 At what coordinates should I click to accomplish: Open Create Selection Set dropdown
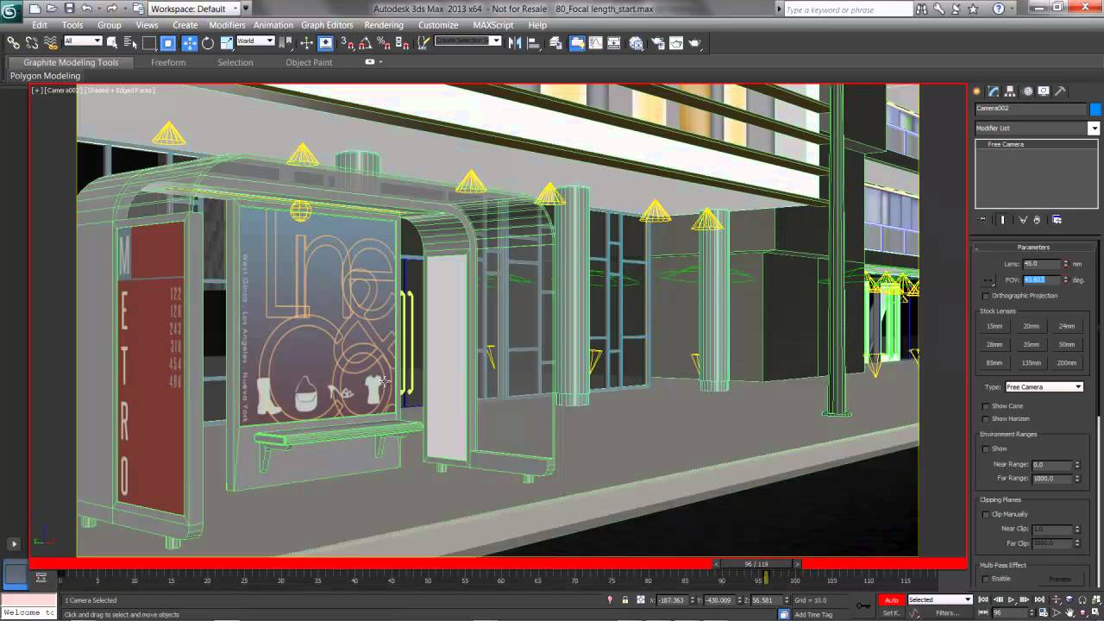[467, 41]
